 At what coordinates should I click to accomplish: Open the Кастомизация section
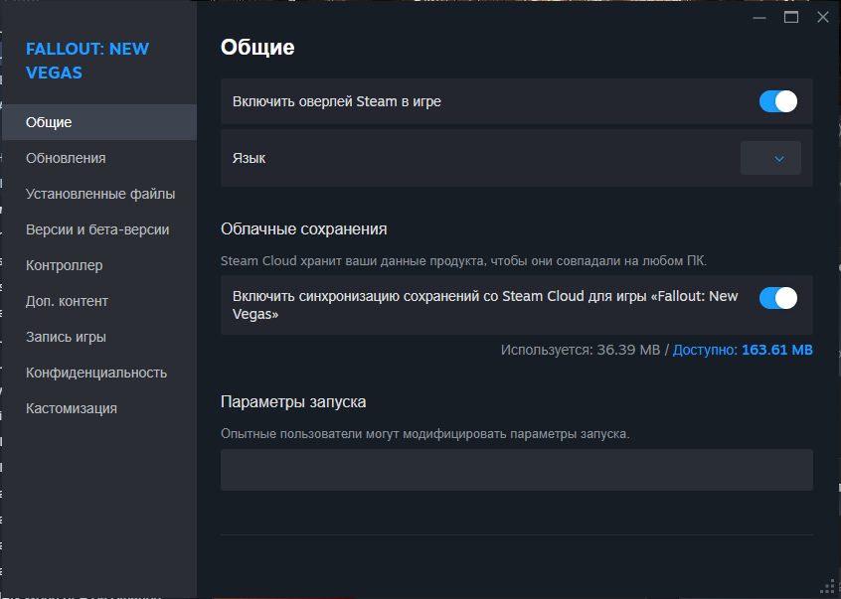(99, 408)
